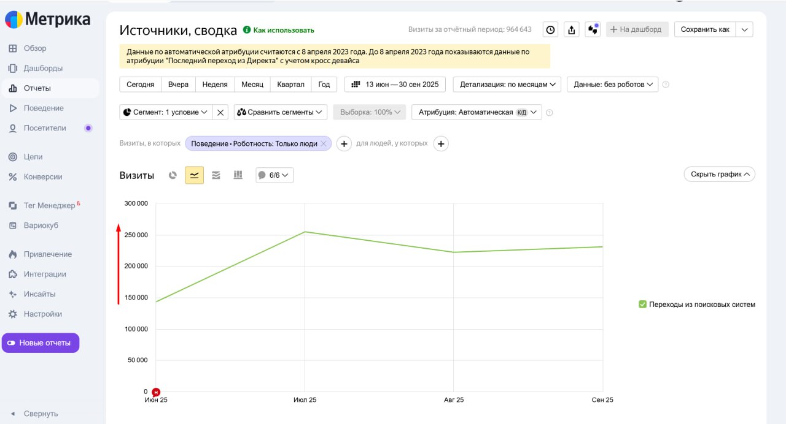The width and height of the screenshot is (786, 424).
Task: Select the stacked area chart icon
Action: pyautogui.click(x=216, y=175)
